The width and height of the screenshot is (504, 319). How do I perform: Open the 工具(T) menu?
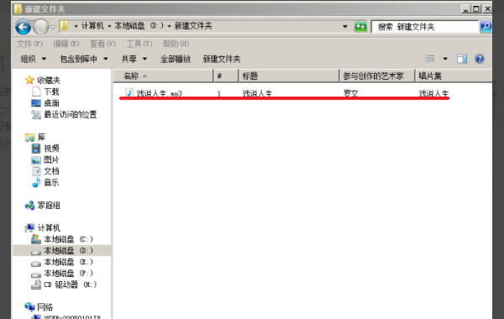coord(139,44)
